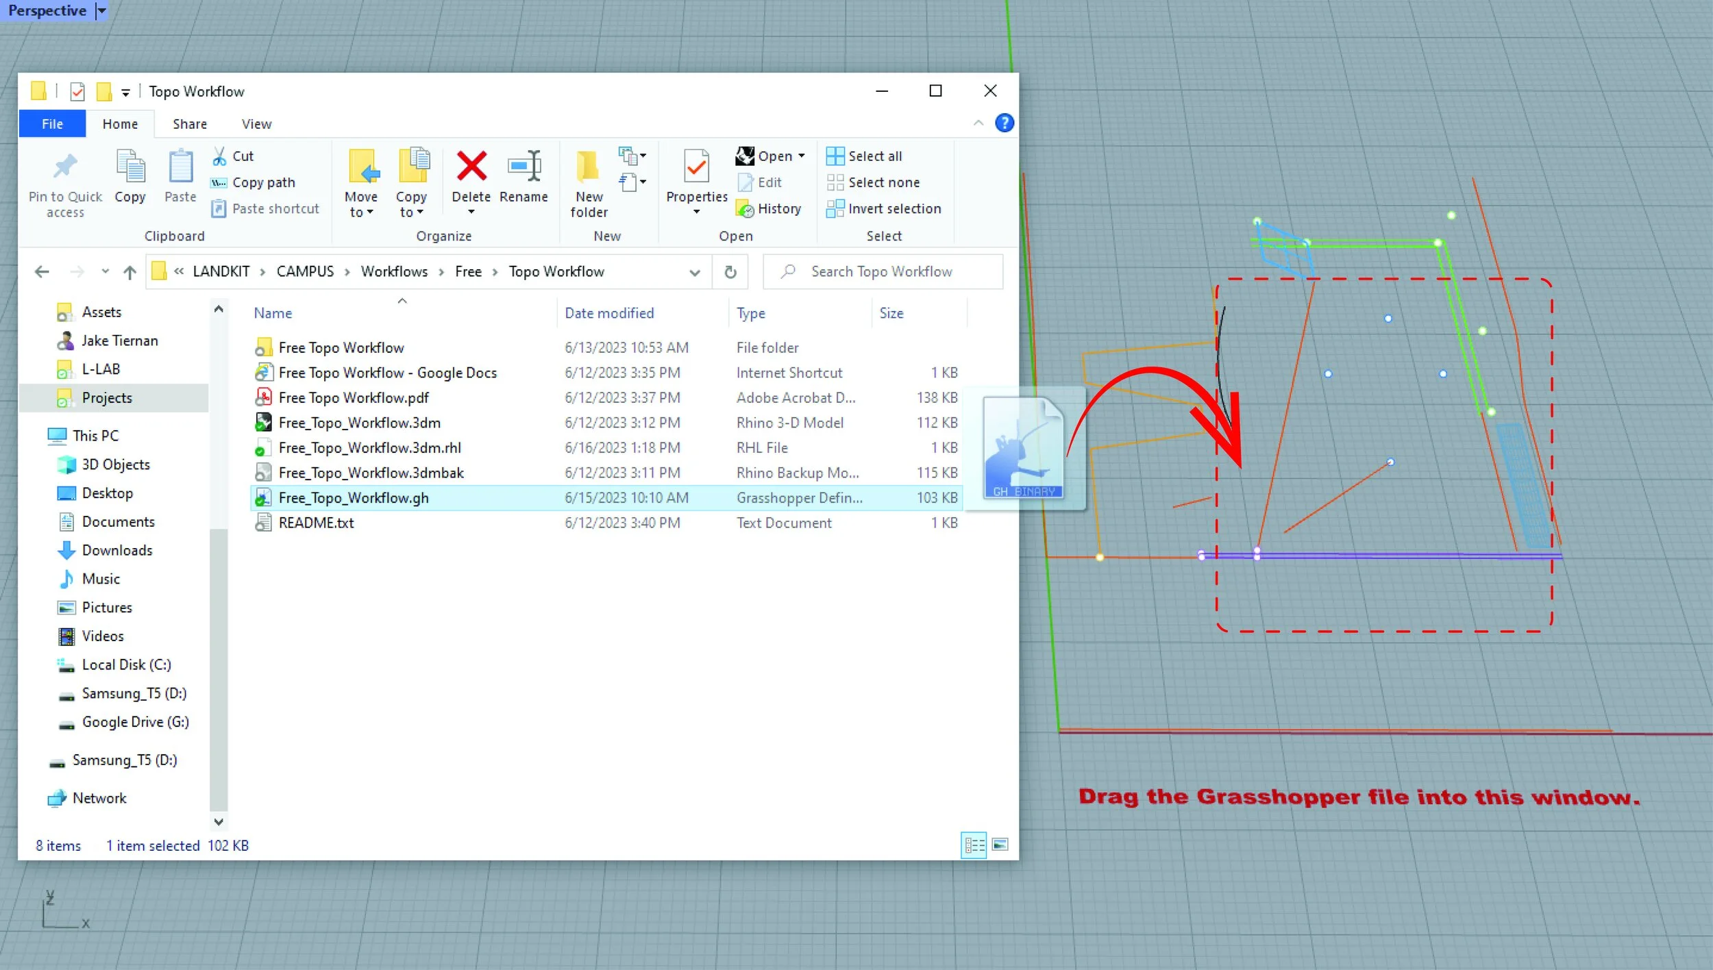Screen dimensions: 1713x970
Task: Switch to the View ribbon tab
Action: [255, 123]
